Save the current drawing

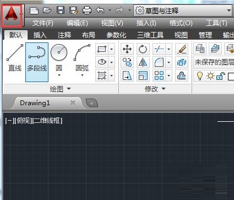[61, 10]
